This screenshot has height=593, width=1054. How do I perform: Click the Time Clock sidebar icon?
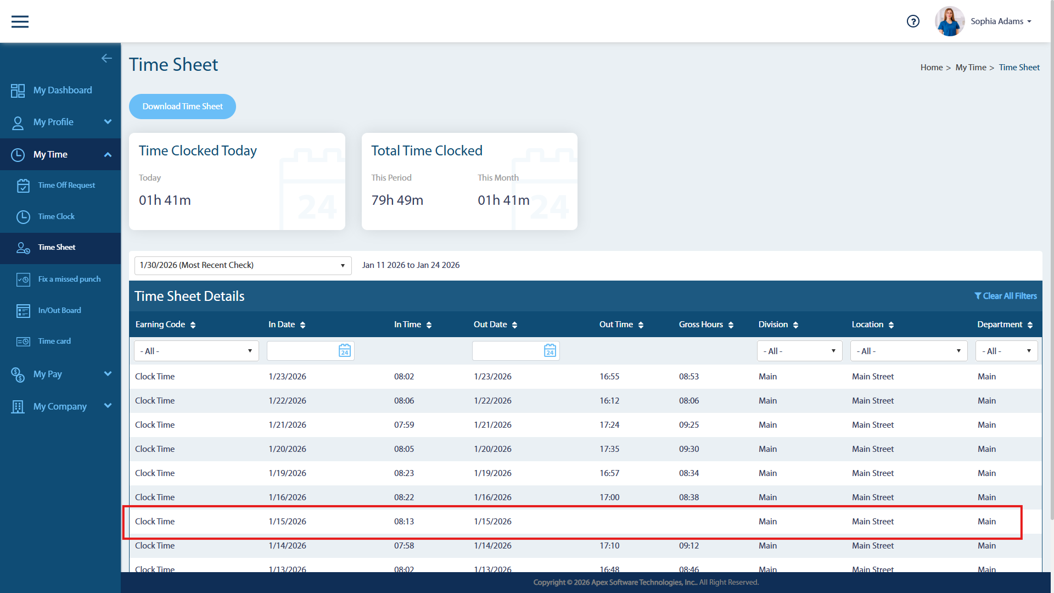tap(23, 217)
